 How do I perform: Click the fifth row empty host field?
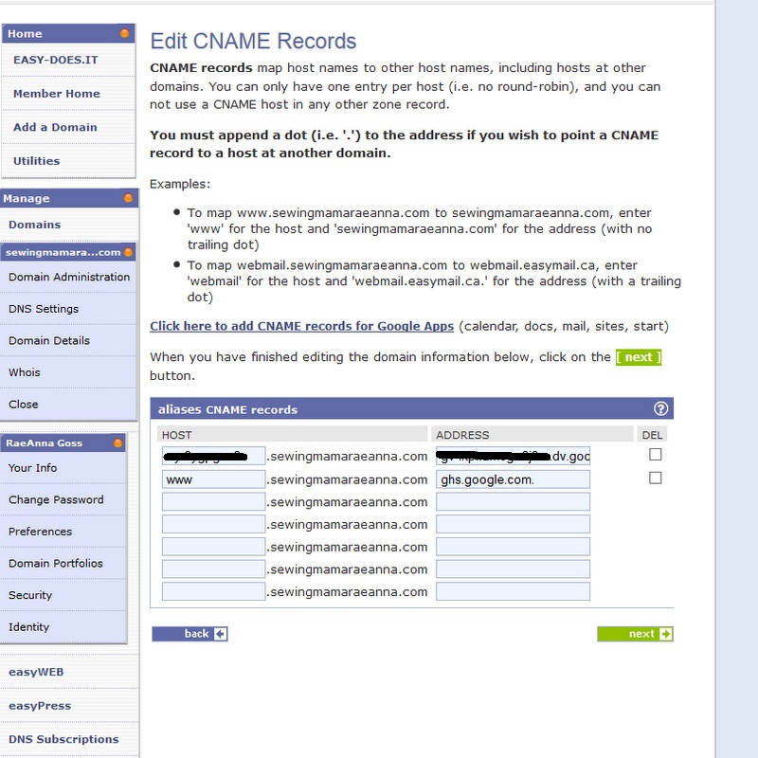(x=214, y=547)
